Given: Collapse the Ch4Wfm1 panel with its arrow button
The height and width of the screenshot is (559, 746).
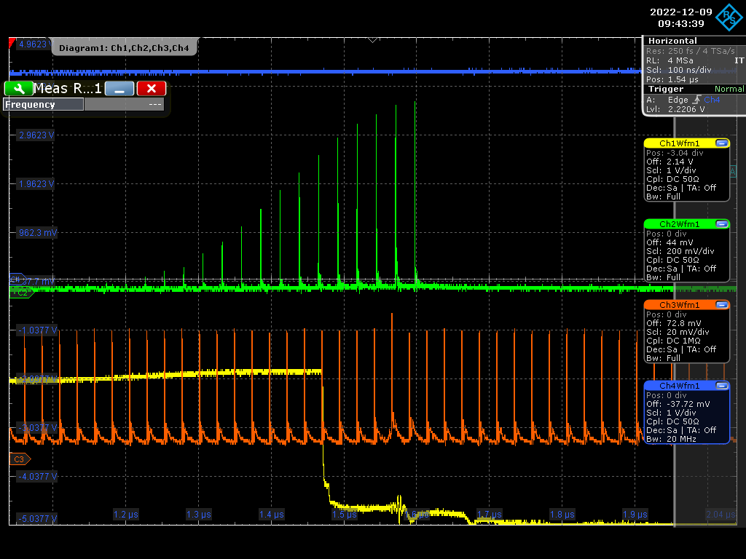Looking at the screenshot, I should [x=722, y=385].
